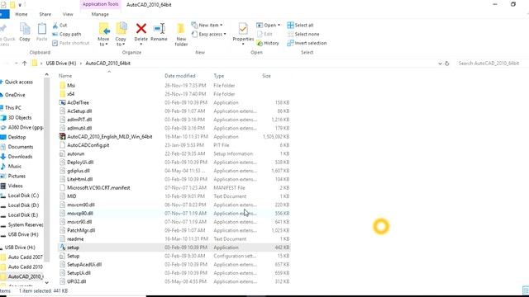The width and height of the screenshot is (529, 297).
Task: Sort by the Size column header
Action: click(x=266, y=76)
